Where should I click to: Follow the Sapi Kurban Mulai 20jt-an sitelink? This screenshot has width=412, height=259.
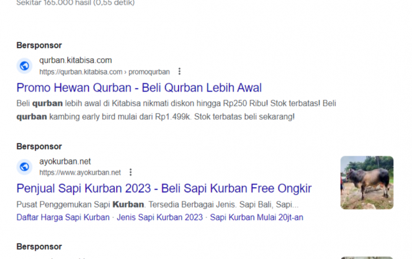(x=257, y=217)
